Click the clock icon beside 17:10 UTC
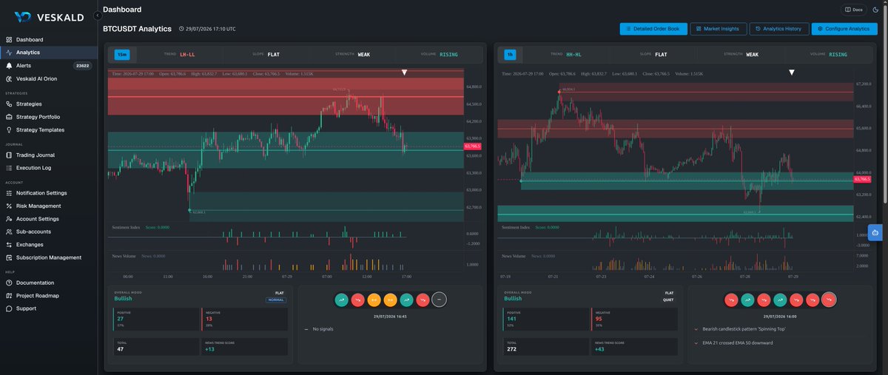This screenshot has width=888, height=375. coord(182,29)
